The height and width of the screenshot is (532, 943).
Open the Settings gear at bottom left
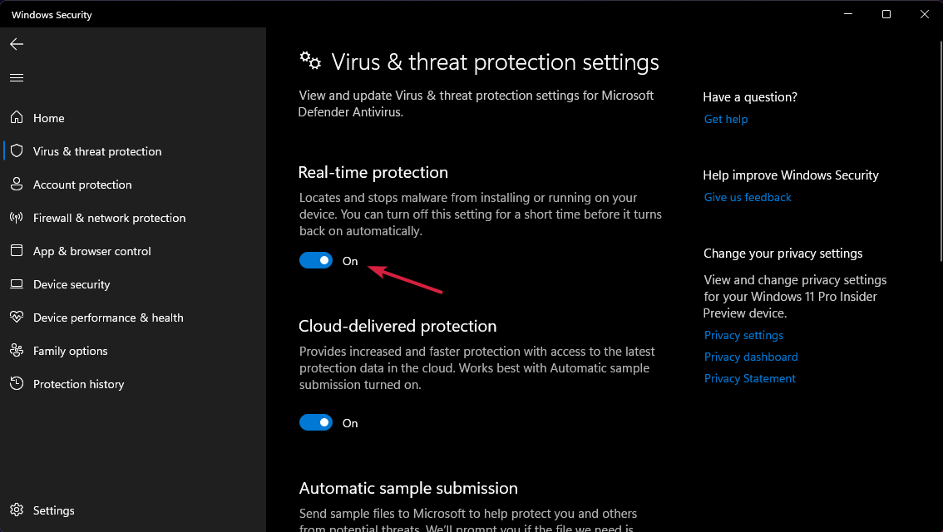pyautogui.click(x=17, y=510)
